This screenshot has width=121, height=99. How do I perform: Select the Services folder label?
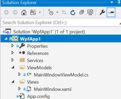pos(35,61)
